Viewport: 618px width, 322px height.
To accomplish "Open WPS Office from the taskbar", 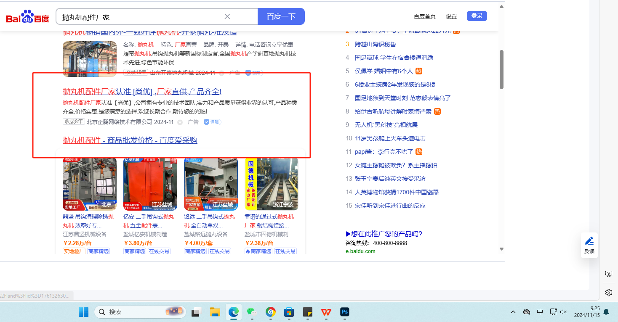I will pos(326,312).
